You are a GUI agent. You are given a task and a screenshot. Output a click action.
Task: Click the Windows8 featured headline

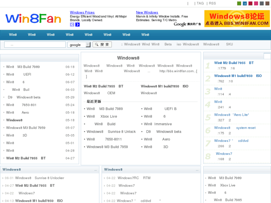128,58
